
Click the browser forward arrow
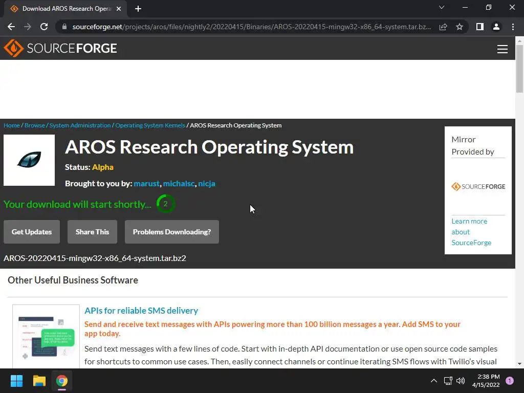[x=28, y=27]
